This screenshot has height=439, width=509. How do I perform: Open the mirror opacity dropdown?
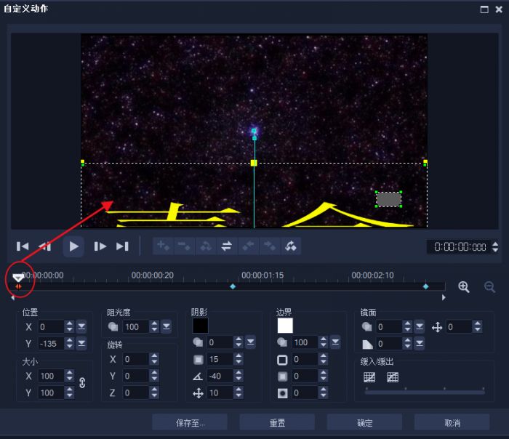pos(420,326)
